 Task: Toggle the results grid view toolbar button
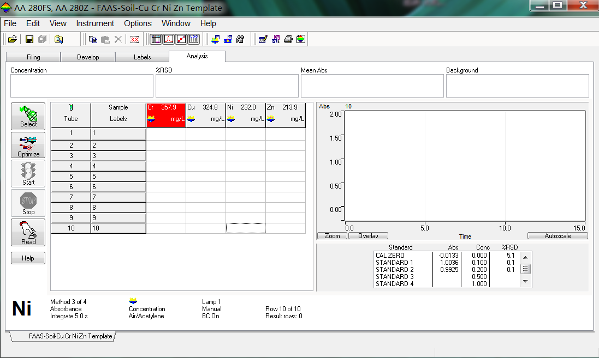point(156,39)
